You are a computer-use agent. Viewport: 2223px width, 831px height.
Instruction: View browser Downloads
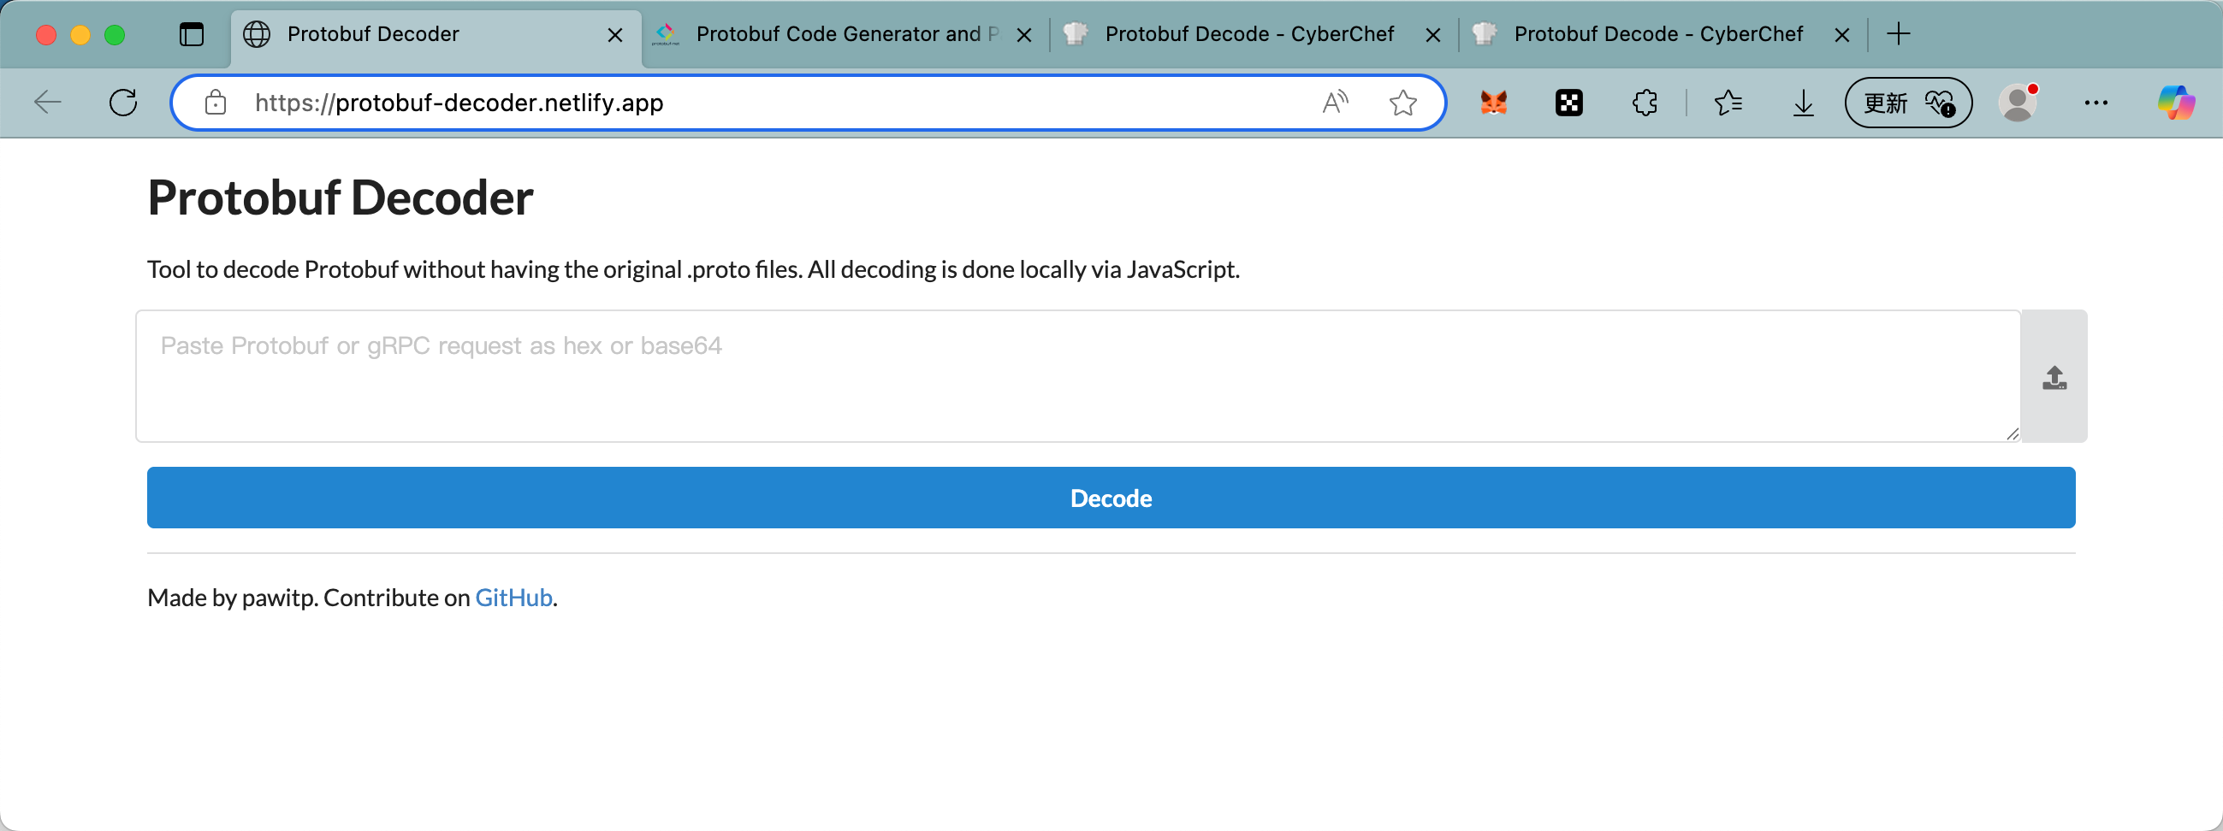tap(1803, 103)
